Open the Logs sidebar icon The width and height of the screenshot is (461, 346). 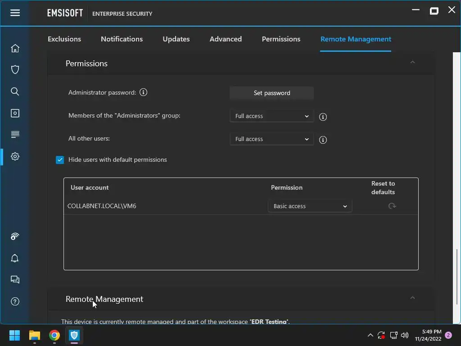[15, 134]
